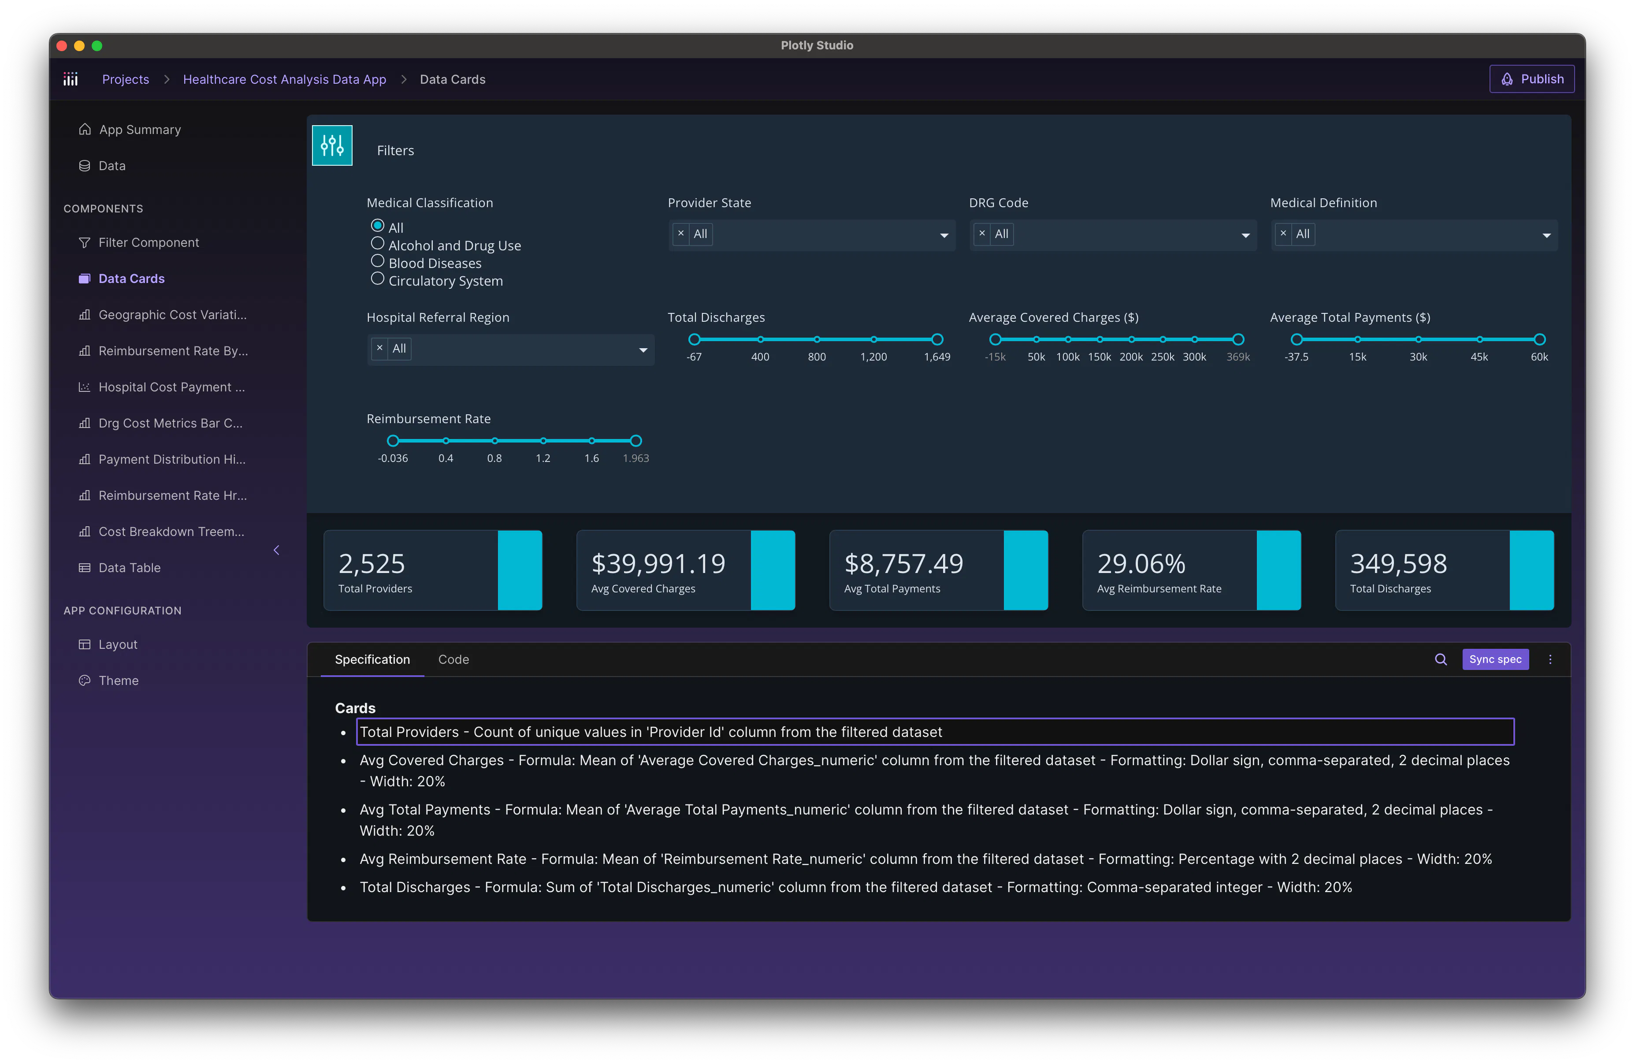Open Geographic Cost Variation chart component

click(163, 315)
